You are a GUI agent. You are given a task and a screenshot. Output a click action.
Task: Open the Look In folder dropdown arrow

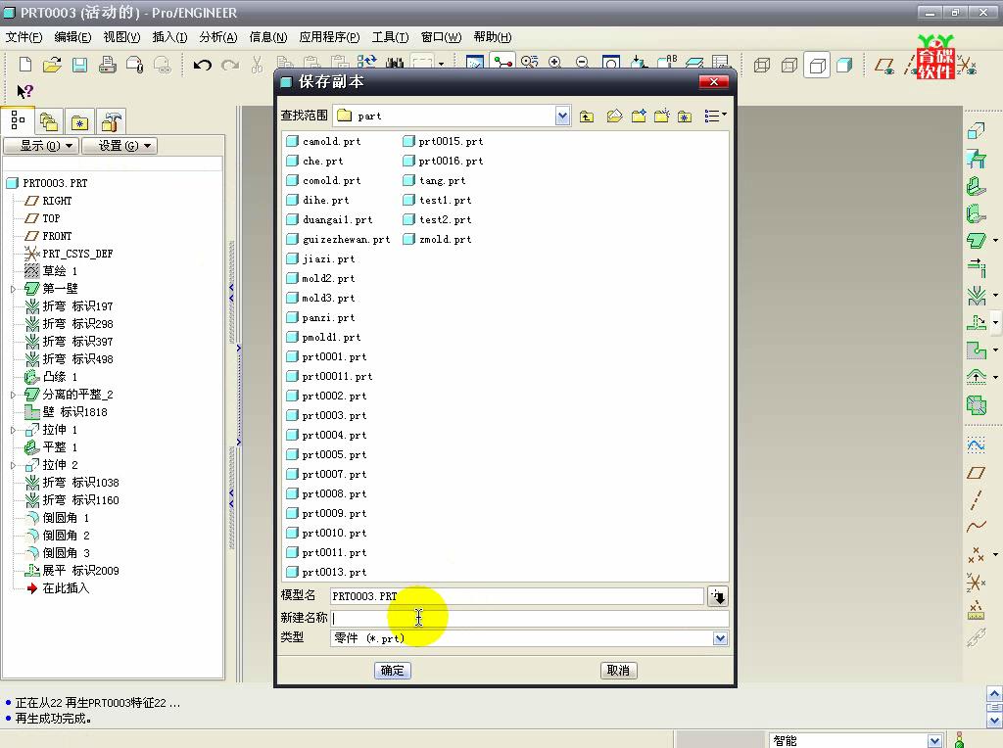point(562,116)
